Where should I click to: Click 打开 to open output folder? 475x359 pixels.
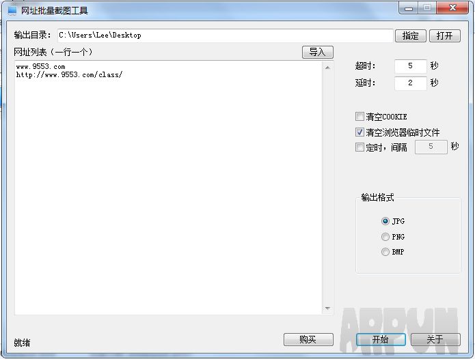point(445,35)
